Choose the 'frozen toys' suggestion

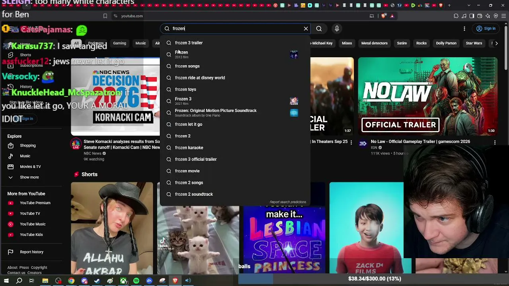pyautogui.click(x=235, y=89)
